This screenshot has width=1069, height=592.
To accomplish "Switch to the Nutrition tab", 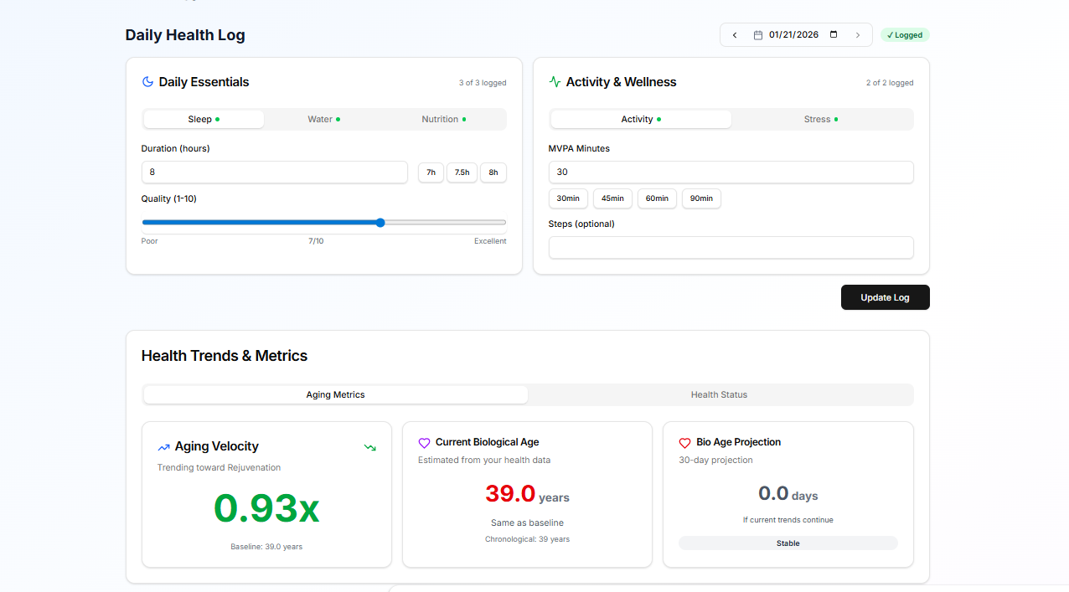I will [x=443, y=120].
